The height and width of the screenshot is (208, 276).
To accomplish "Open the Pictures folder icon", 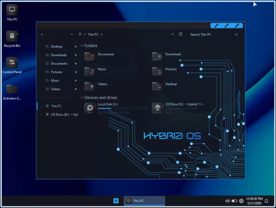I will click(x=158, y=71).
